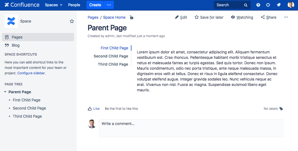The height and width of the screenshot is (151, 298).
Task: Open the user profile avatar menu
Action: (x=291, y=5)
